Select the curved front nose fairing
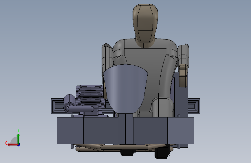This screenshot has height=163, width=251. (126, 88)
